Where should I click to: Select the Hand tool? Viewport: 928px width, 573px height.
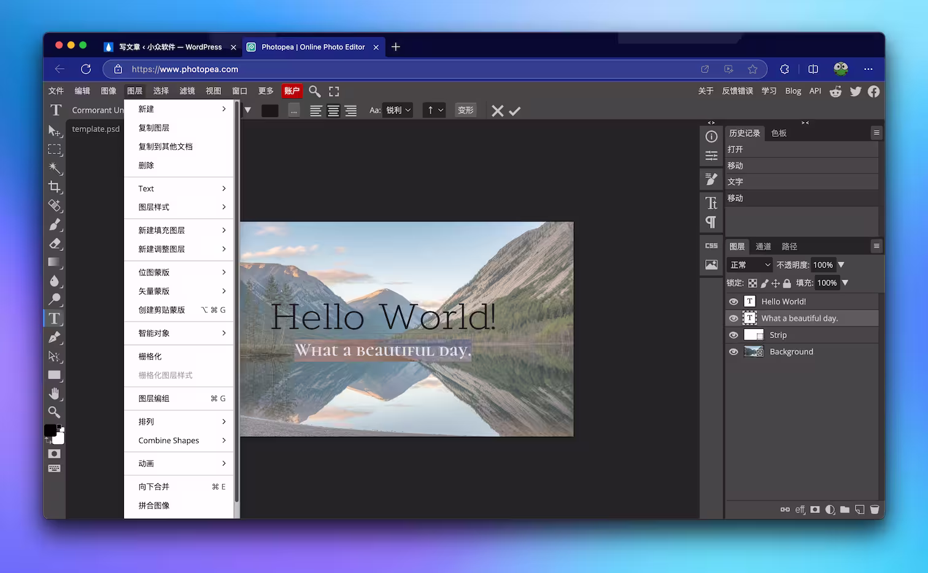click(x=55, y=393)
